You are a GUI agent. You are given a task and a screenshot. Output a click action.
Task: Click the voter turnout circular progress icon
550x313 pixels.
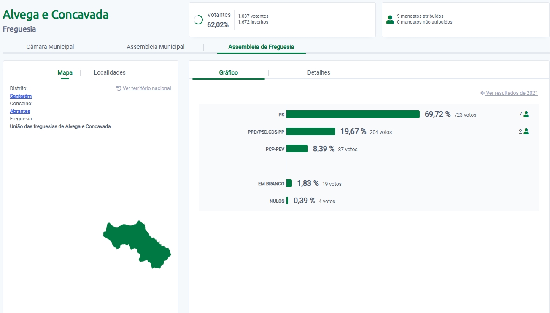click(x=198, y=20)
